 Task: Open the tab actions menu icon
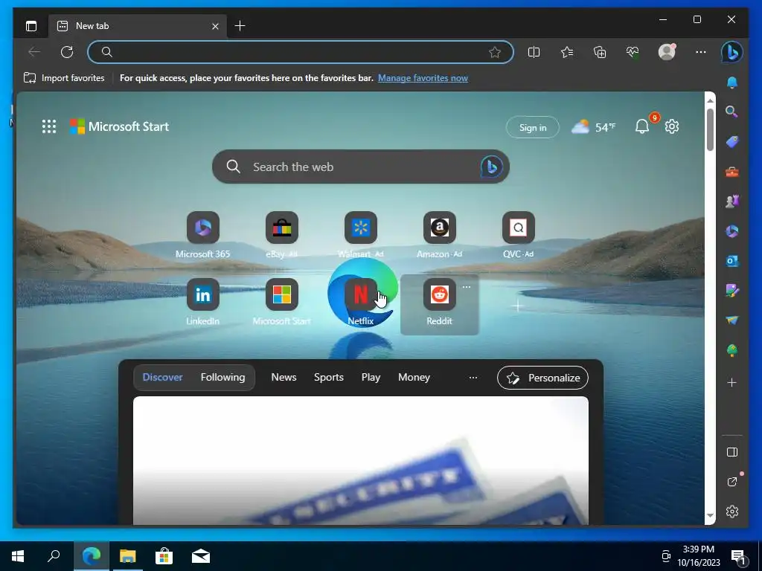tap(31, 26)
